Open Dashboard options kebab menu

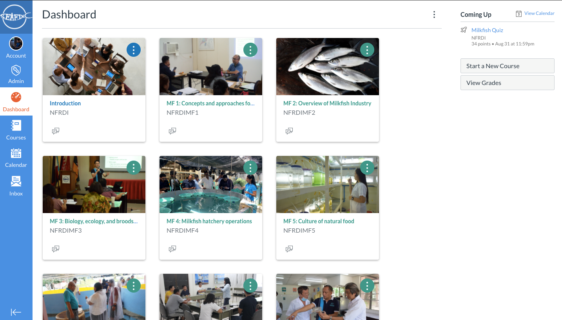click(x=434, y=14)
